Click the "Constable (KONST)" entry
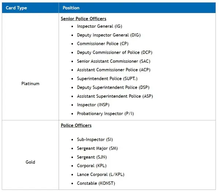The width and height of the screenshot is (219, 192). (96, 183)
